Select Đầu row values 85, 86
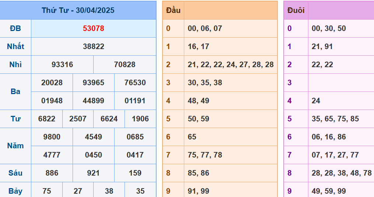The image size is (374, 197). pyautogui.click(x=199, y=173)
